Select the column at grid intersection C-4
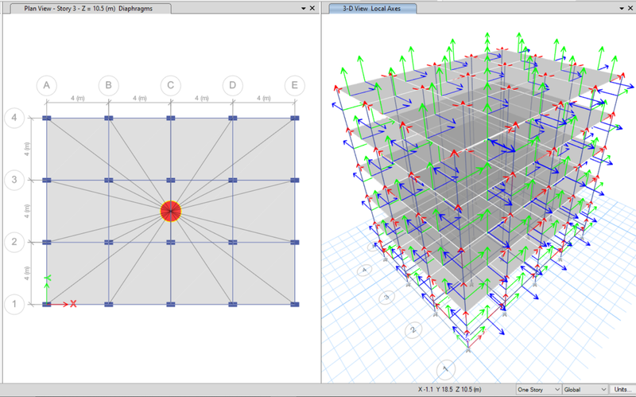The image size is (636, 397). pyautogui.click(x=171, y=118)
